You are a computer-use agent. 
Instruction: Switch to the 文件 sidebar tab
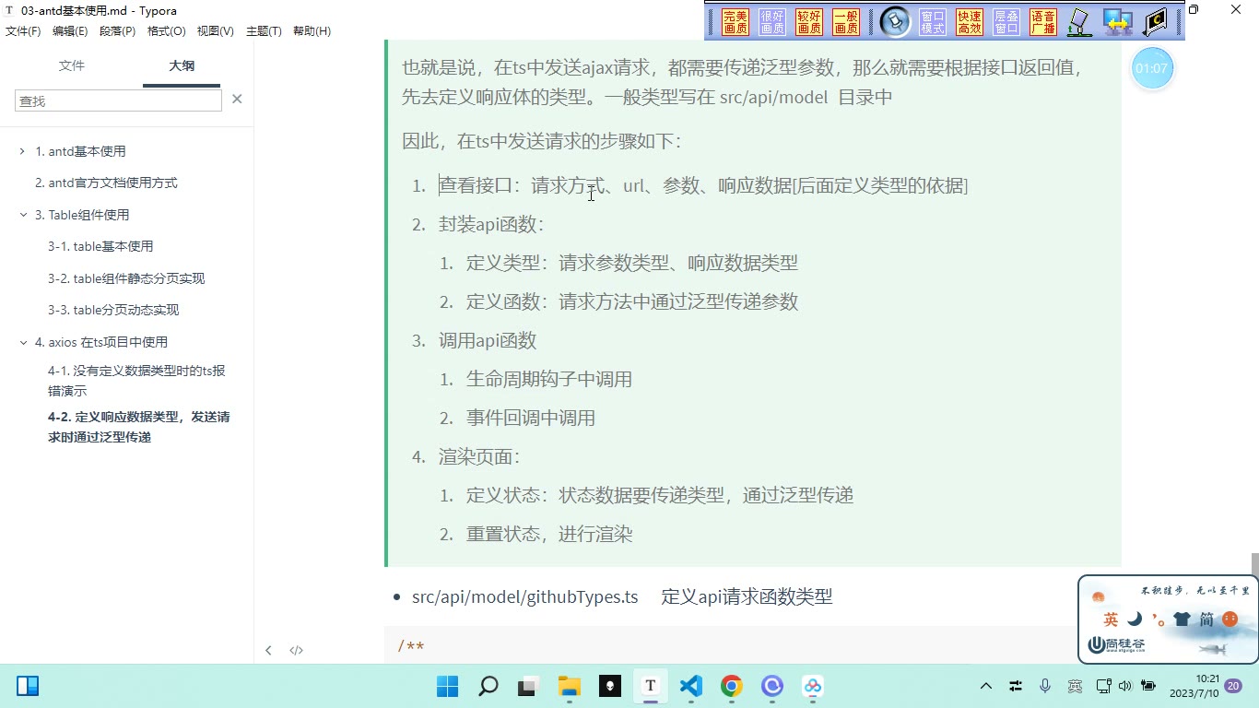tap(71, 65)
